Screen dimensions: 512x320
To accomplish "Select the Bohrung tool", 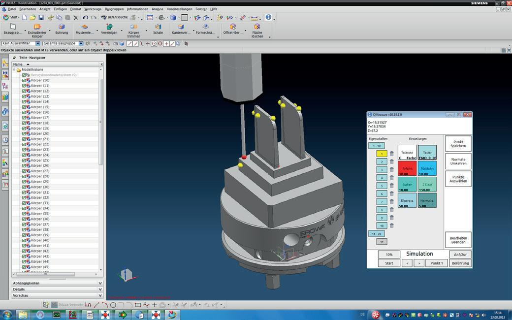I will point(62,27).
